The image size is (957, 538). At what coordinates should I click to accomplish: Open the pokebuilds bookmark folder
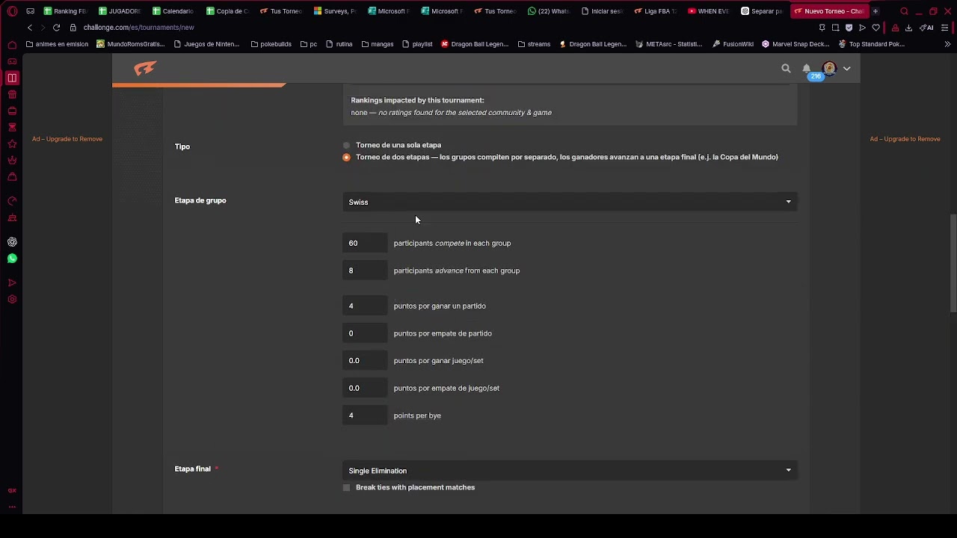click(271, 44)
